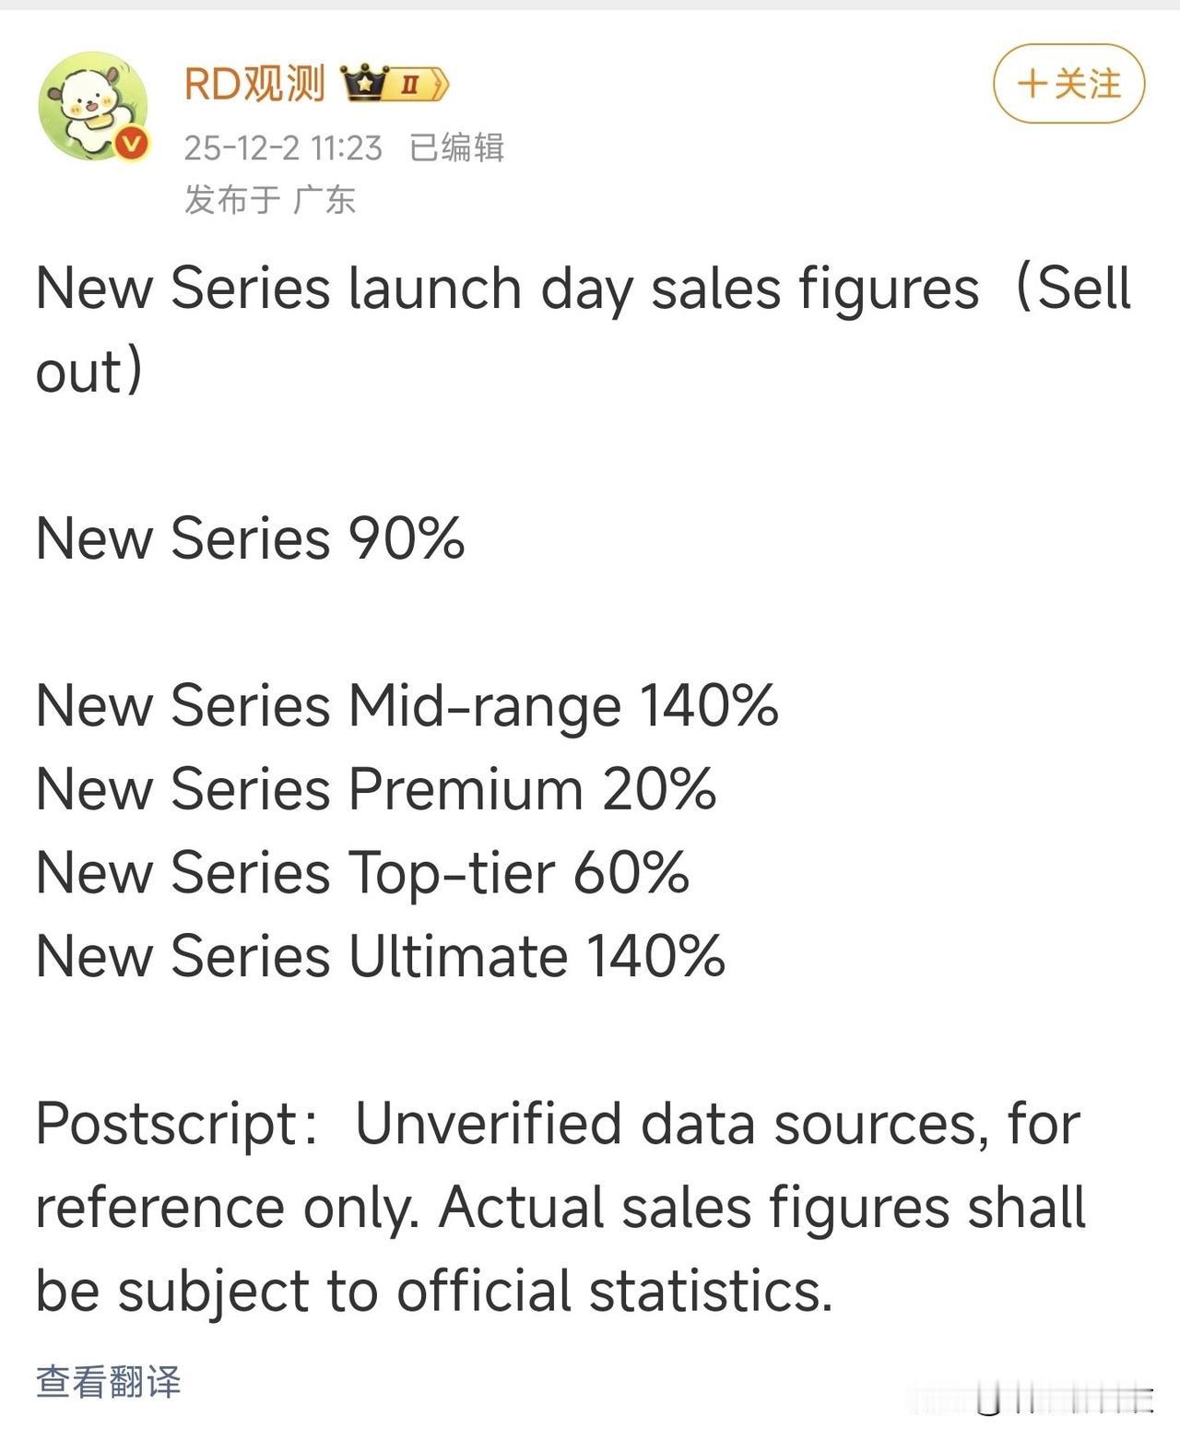Select the Premium 20% line
Viewport: 1180px width, 1440px height.
click(x=375, y=790)
